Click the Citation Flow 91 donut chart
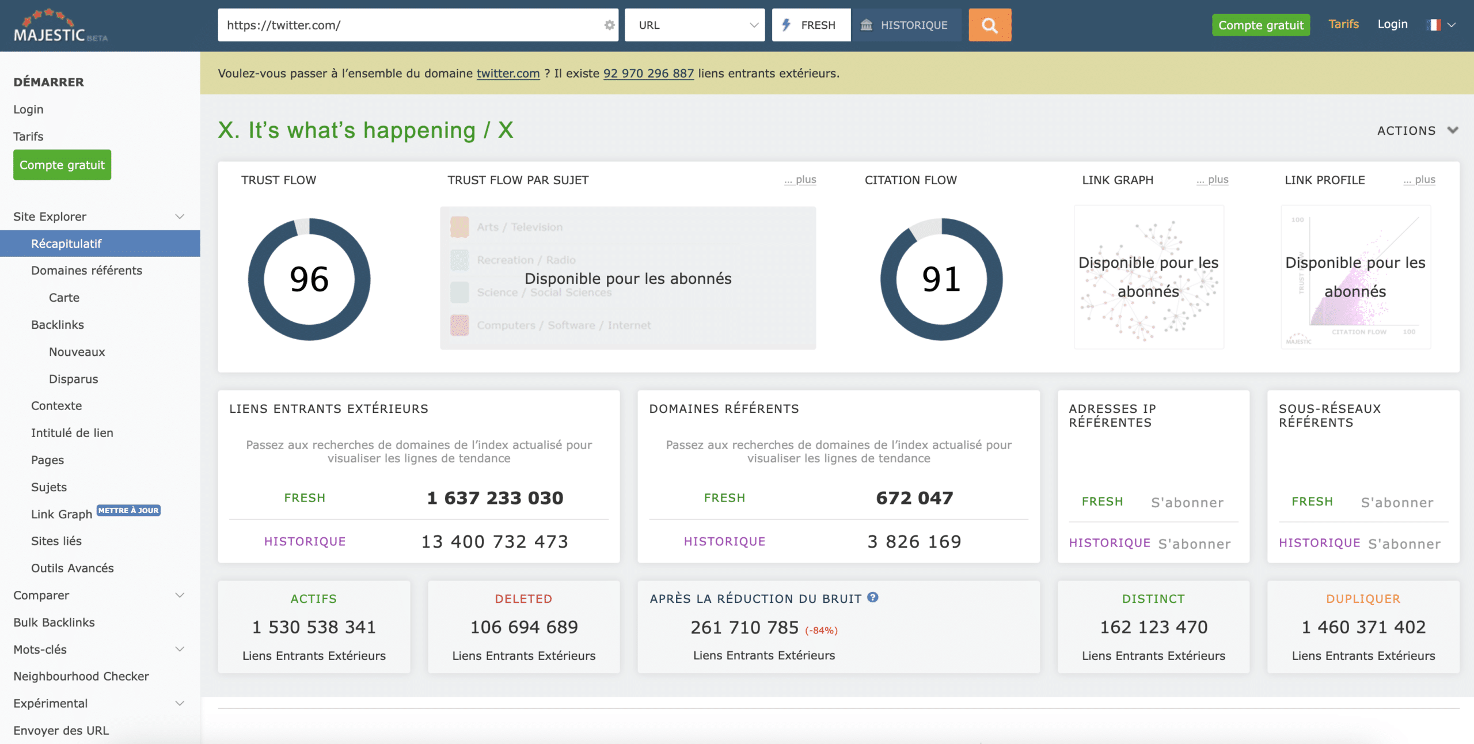 tap(941, 279)
